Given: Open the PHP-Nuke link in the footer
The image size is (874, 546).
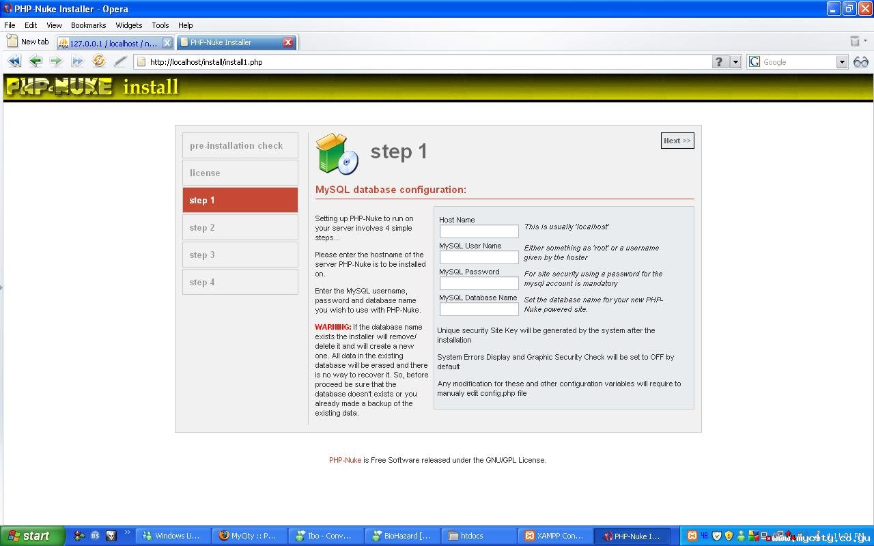Looking at the screenshot, I should pos(345,460).
